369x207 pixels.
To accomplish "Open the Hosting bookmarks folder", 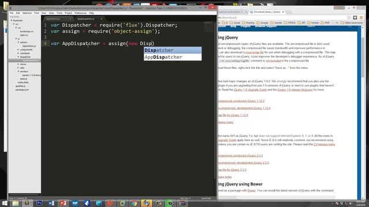I will tap(248, 23).
